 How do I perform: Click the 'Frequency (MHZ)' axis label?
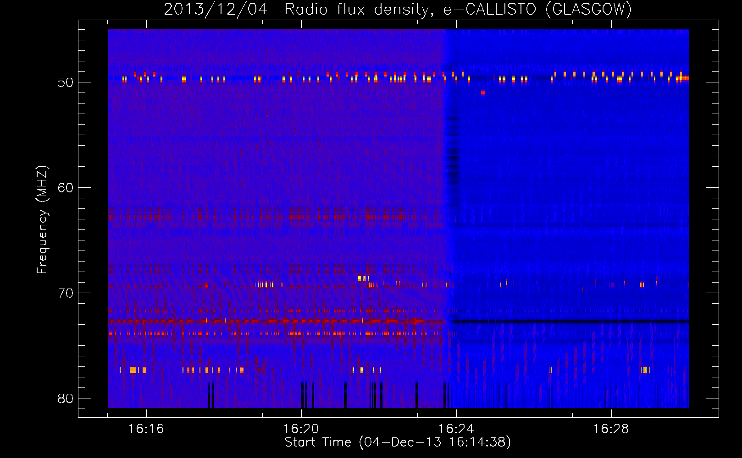(42, 220)
